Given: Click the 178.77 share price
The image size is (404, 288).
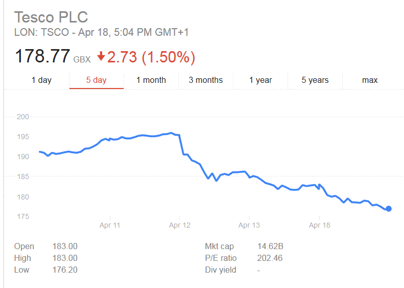Looking at the screenshot, I should (x=42, y=56).
